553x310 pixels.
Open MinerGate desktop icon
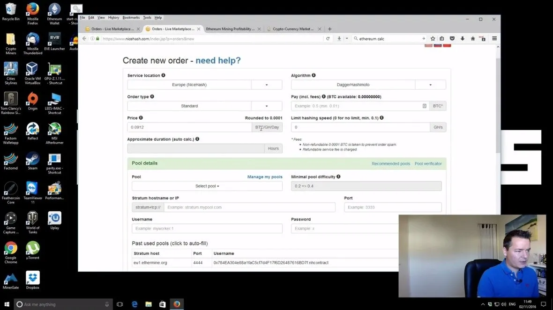click(x=11, y=281)
